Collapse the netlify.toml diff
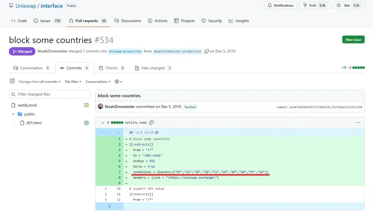The width and height of the screenshot is (373, 212). coord(103,123)
